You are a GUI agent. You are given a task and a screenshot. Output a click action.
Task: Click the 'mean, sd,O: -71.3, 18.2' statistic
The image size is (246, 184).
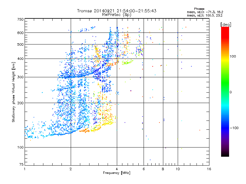(205, 12)
